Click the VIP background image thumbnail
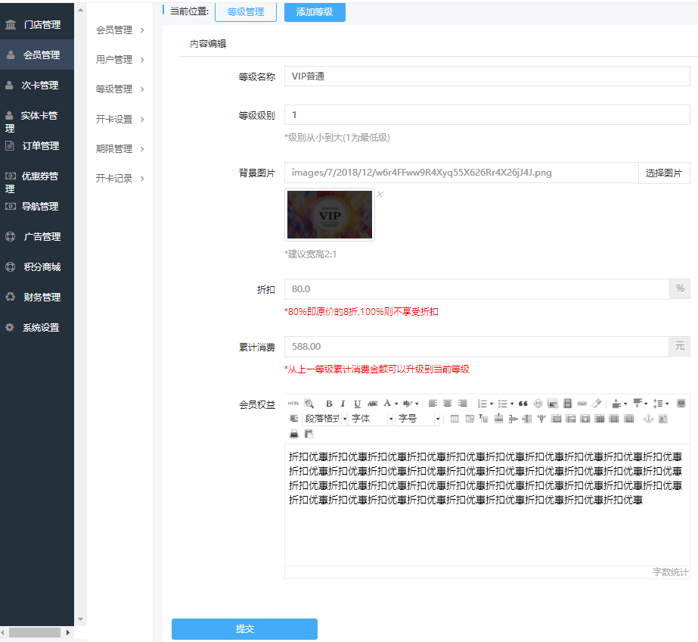The height and width of the screenshot is (642, 698). 330,214
